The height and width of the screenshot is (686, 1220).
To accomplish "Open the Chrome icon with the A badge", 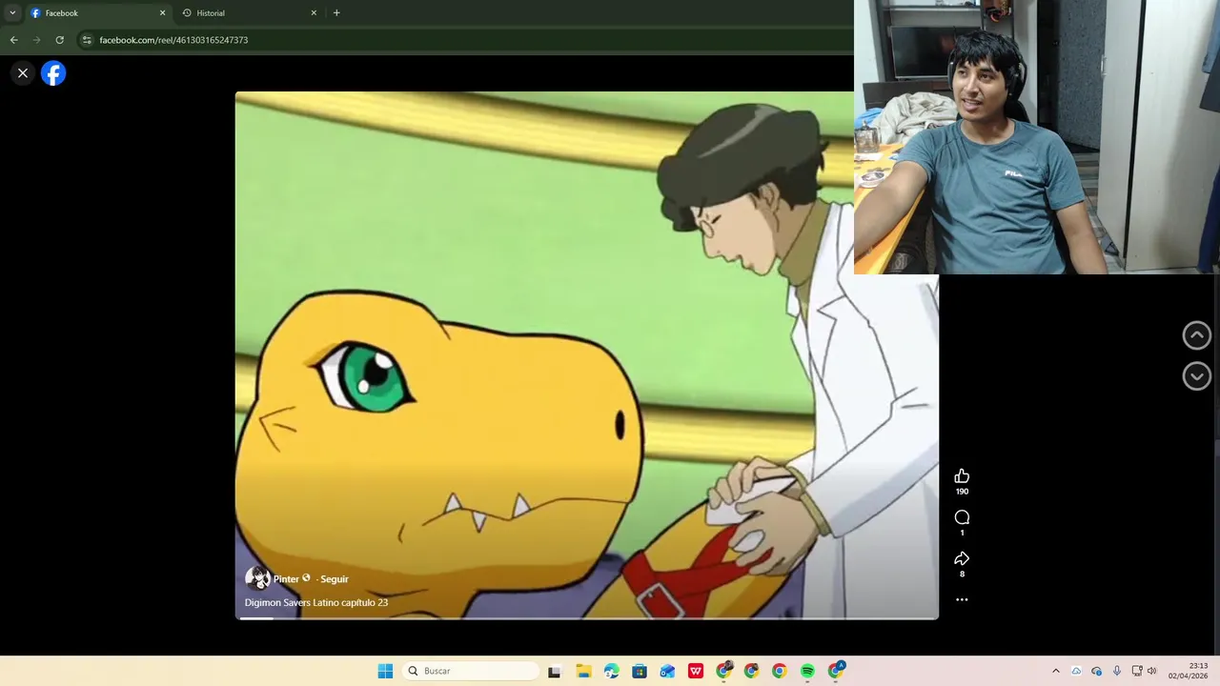I will click(x=837, y=670).
